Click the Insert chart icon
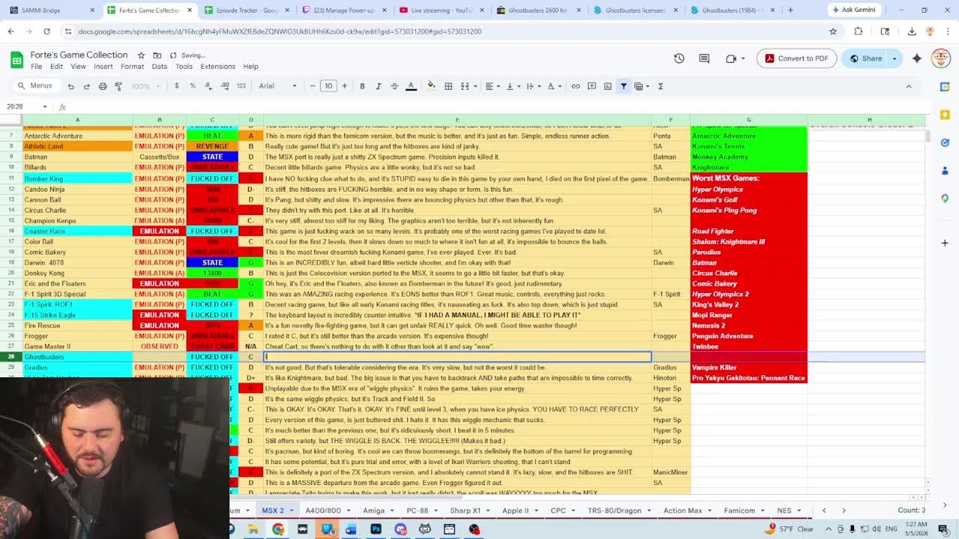959x539 pixels. [608, 86]
